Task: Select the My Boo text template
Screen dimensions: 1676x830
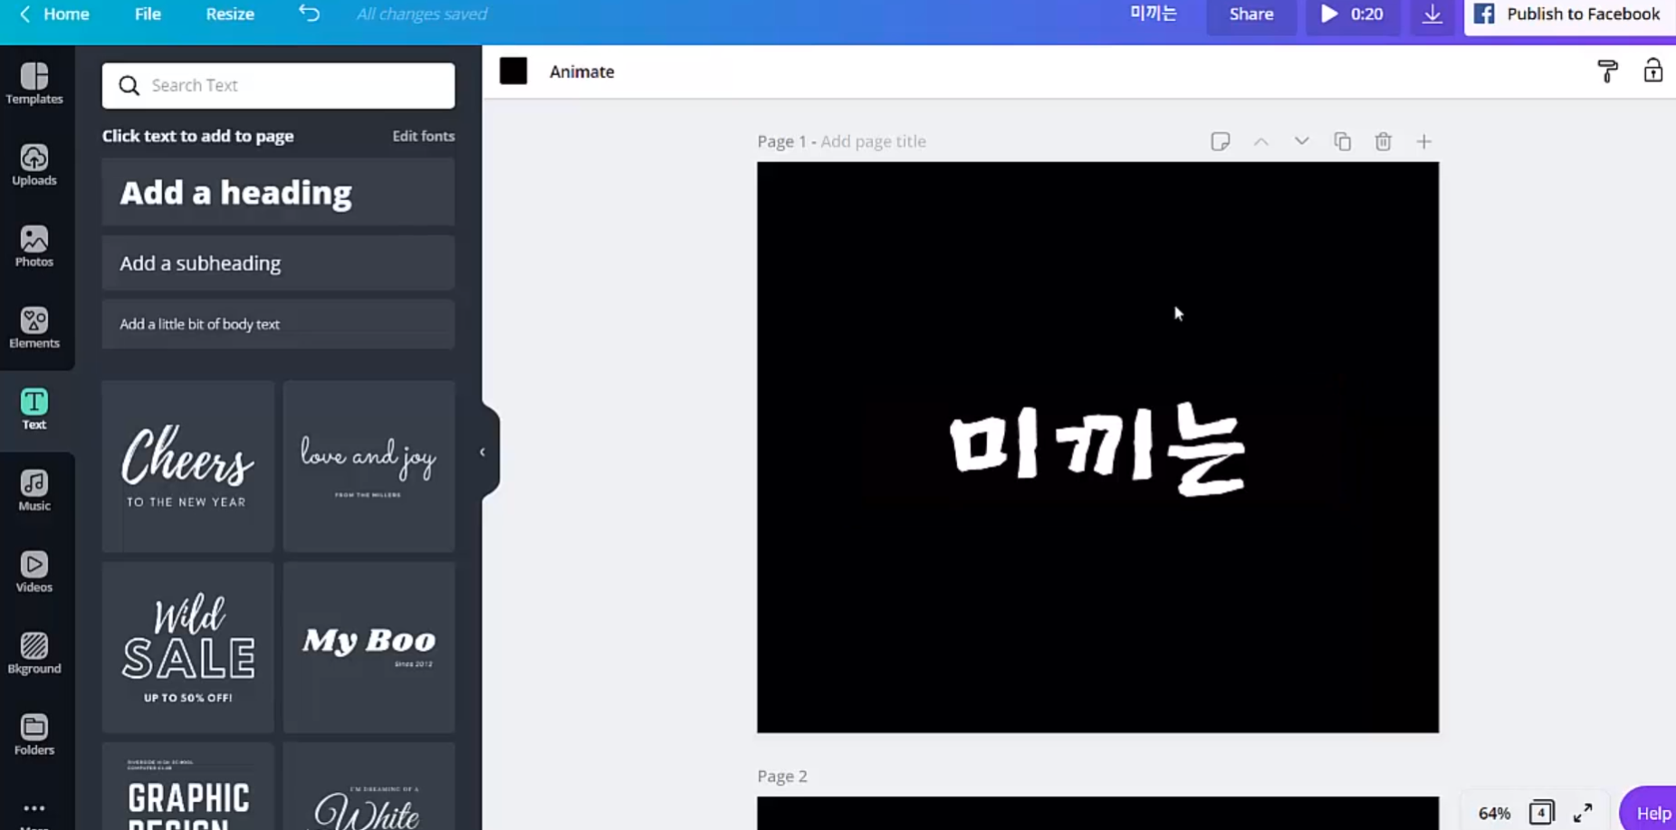Action: tap(369, 647)
